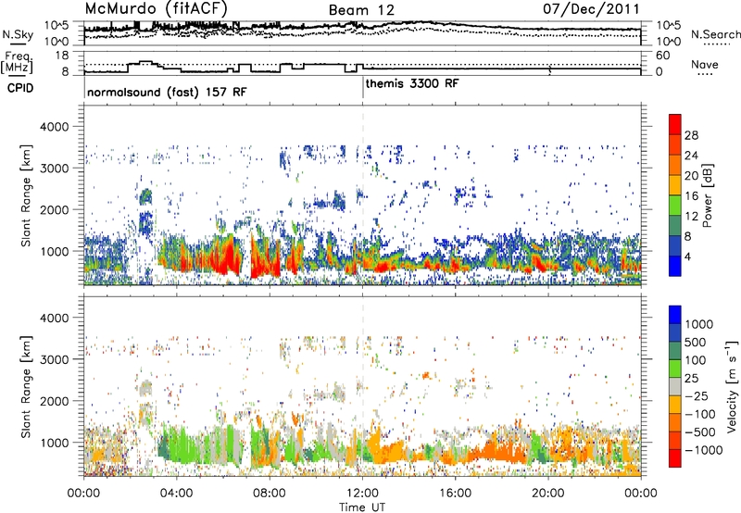Click the '18' tick on the Freq axis
741x513 pixels.
62,56
